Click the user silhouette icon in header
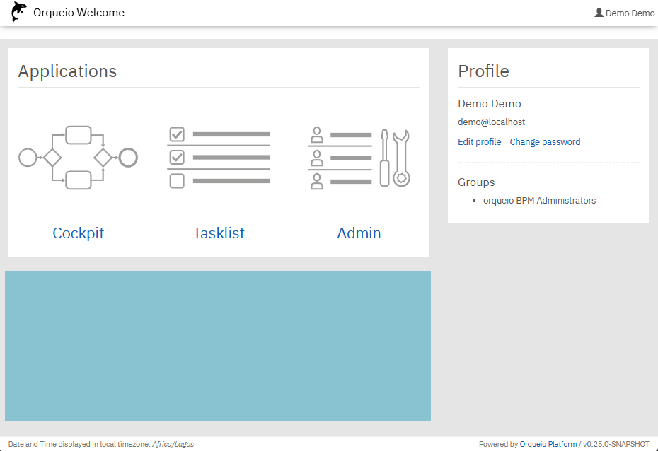Screen dimensions: 658x451 point(599,13)
